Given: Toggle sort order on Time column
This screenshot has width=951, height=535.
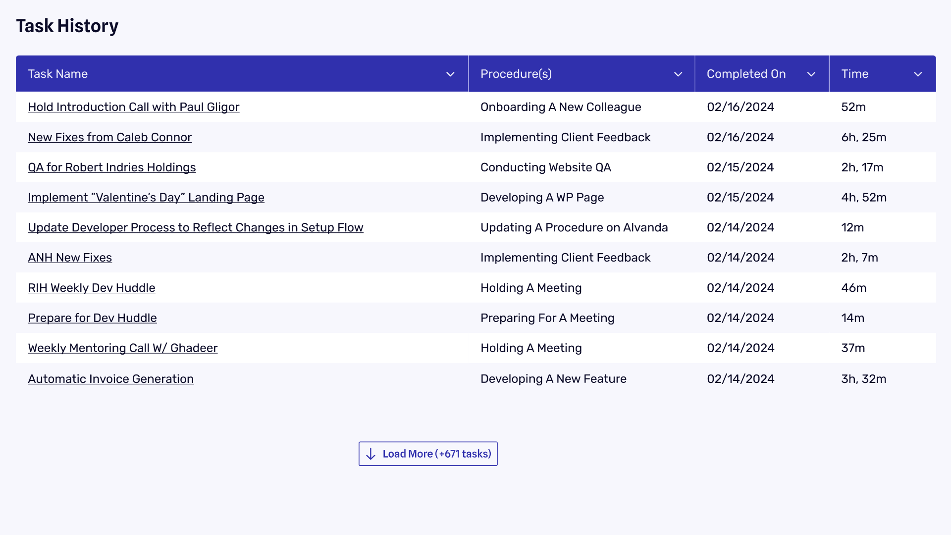Looking at the screenshot, I should [918, 74].
